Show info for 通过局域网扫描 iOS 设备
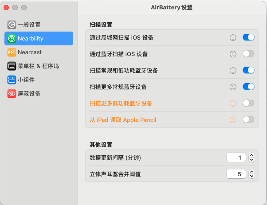 point(233,37)
